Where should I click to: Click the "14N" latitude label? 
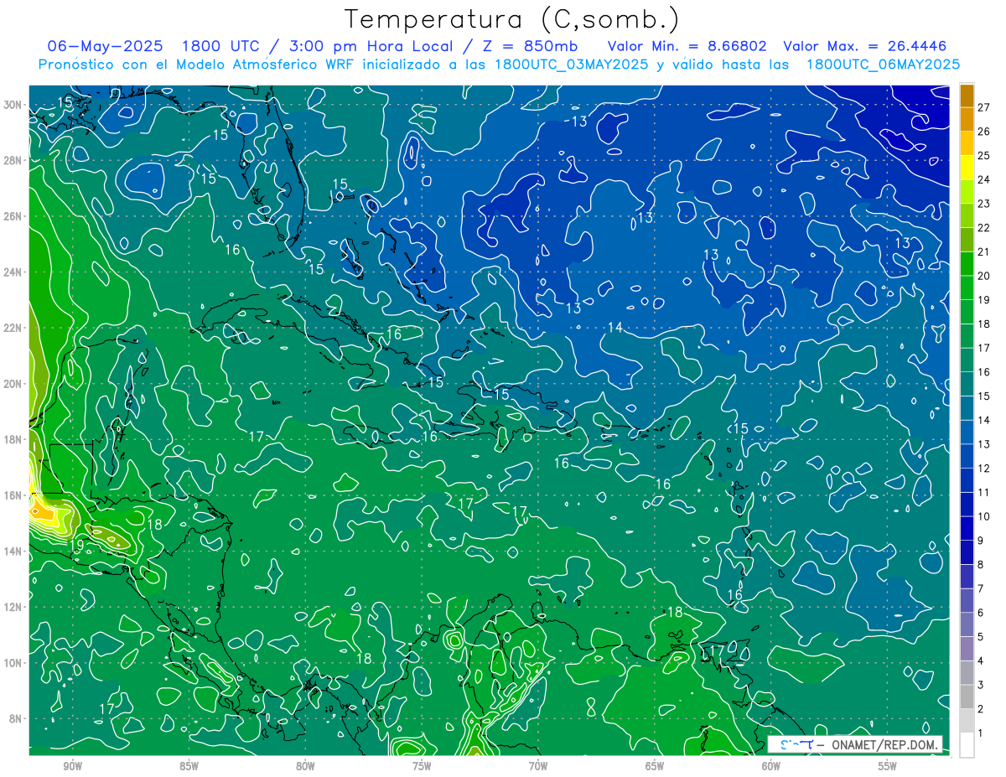tap(13, 552)
